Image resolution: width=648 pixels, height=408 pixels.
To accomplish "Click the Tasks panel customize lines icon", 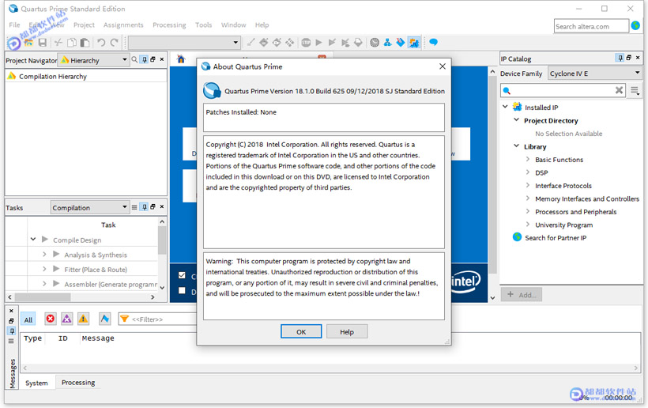I will pos(134,207).
